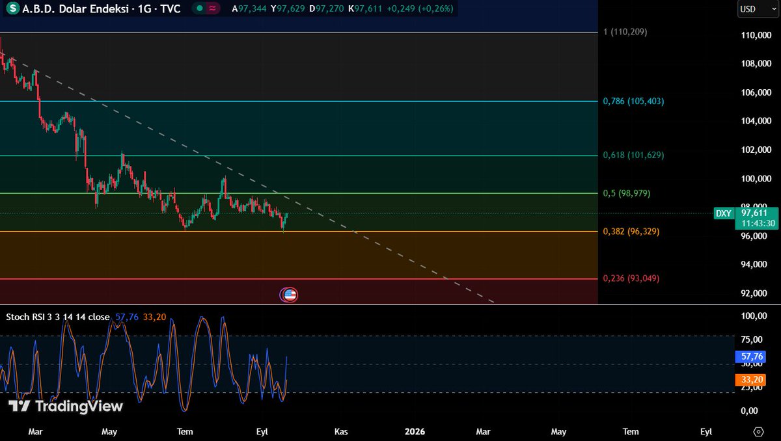Click the blue 57,76 axis value tag

(750, 356)
